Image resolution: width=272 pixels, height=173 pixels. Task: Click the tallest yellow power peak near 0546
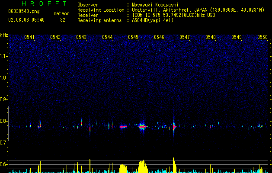pos(174,165)
